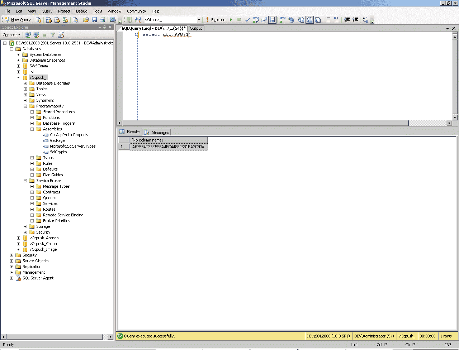Open the Tools menu
Screen dimensions: 459x350
[x=98, y=11]
